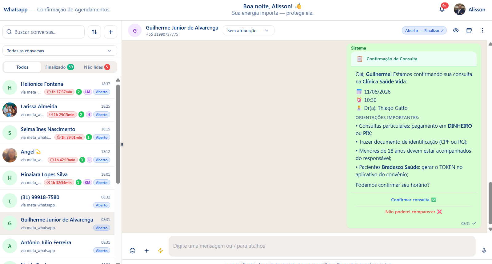Click the panel resize handle
The height and width of the screenshot is (264, 492).
tap(122, 144)
